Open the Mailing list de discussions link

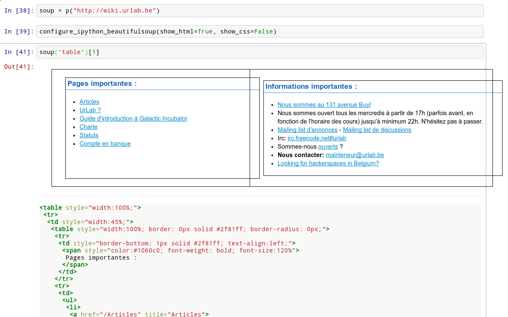tap(377, 130)
